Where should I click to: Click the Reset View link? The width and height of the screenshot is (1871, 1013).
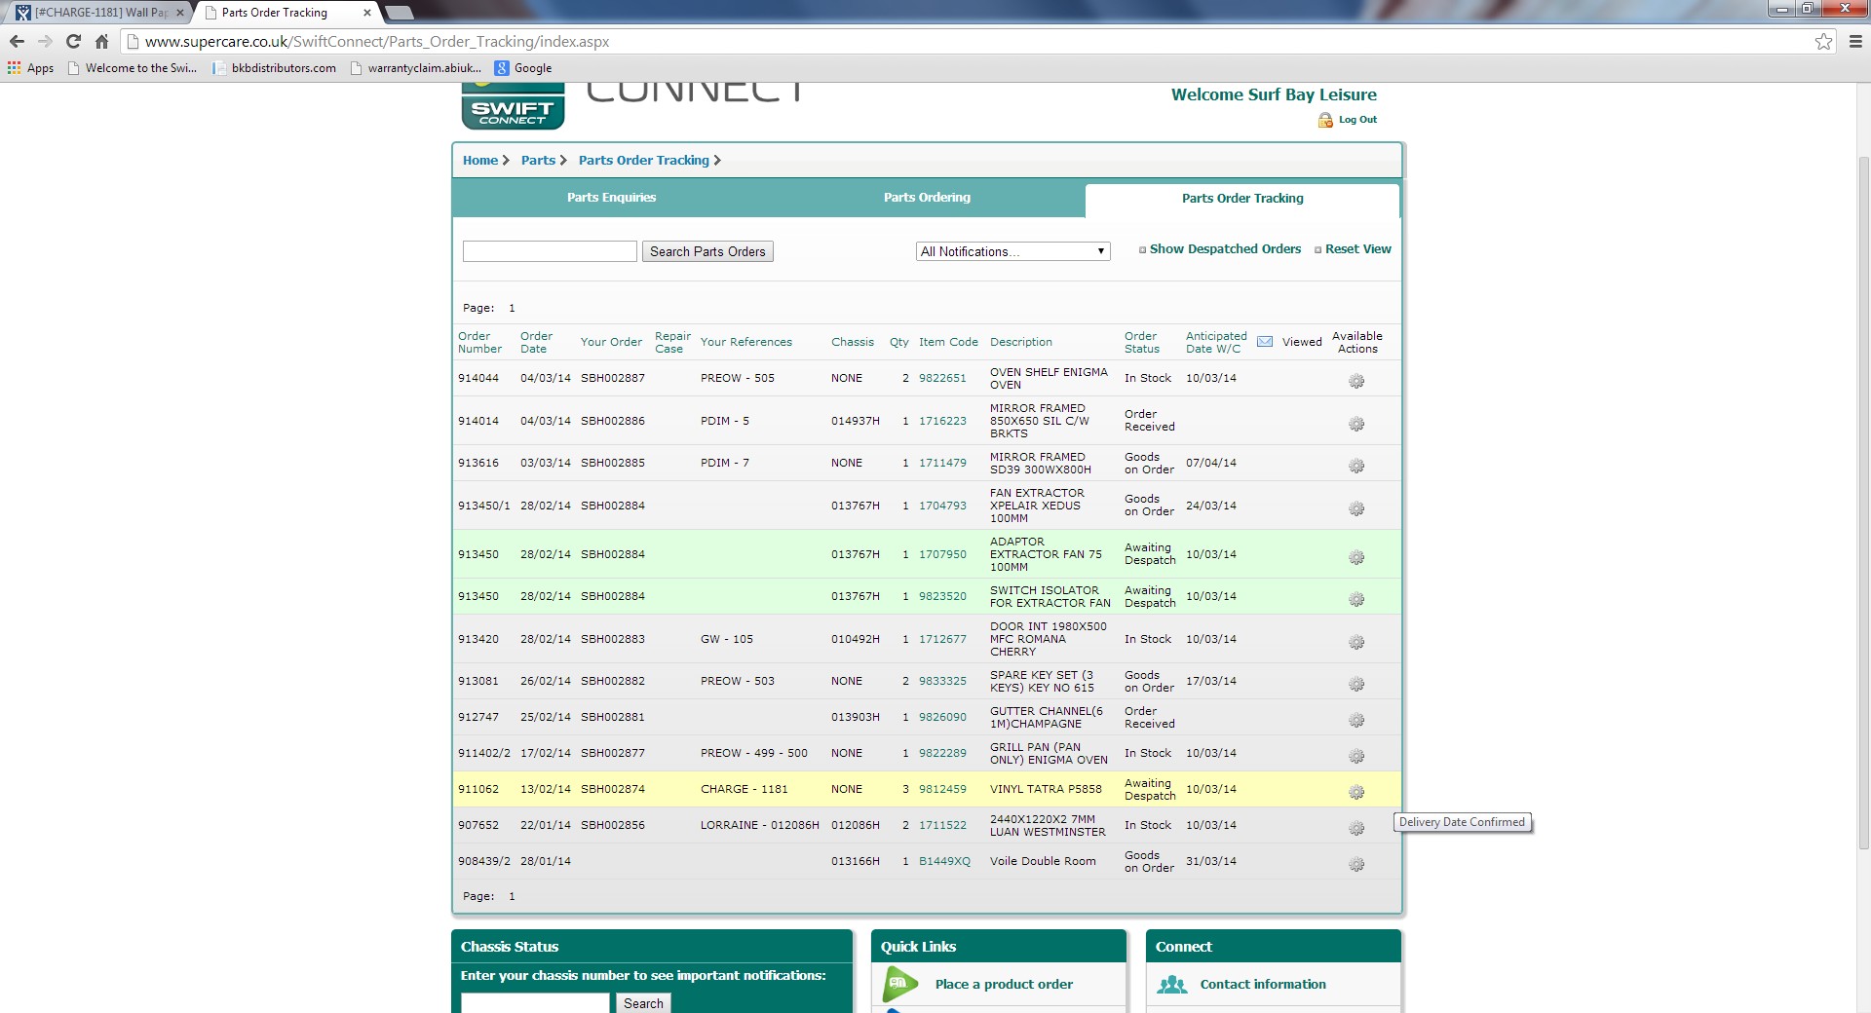tap(1356, 249)
